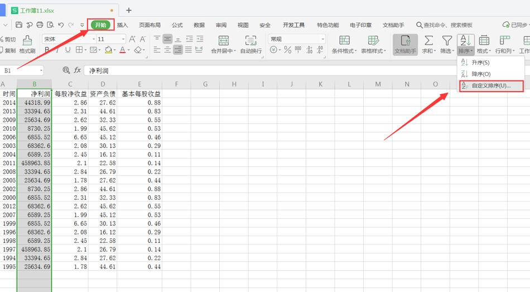Open the 宋体 font name dropdown

click(x=94, y=39)
